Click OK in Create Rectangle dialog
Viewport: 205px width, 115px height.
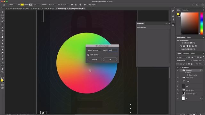[110, 59]
